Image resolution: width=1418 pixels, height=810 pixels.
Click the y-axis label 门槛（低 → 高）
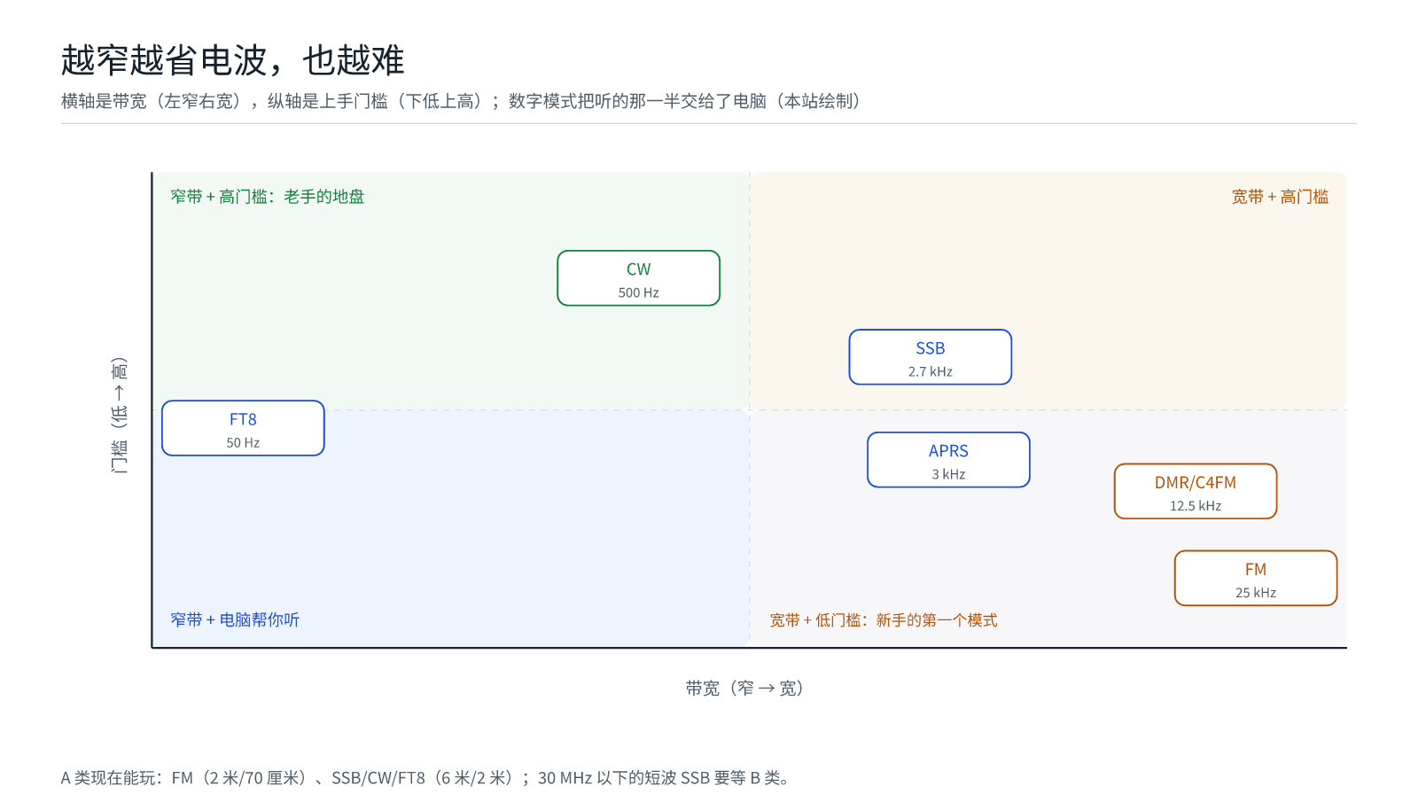(x=119, y=415)
